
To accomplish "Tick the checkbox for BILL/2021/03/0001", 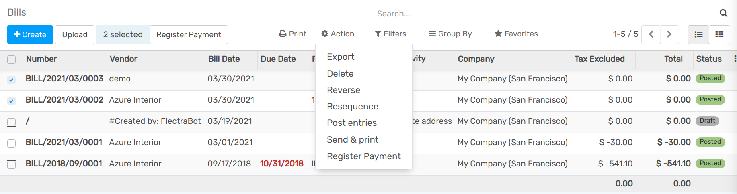I will coord(12,143).
